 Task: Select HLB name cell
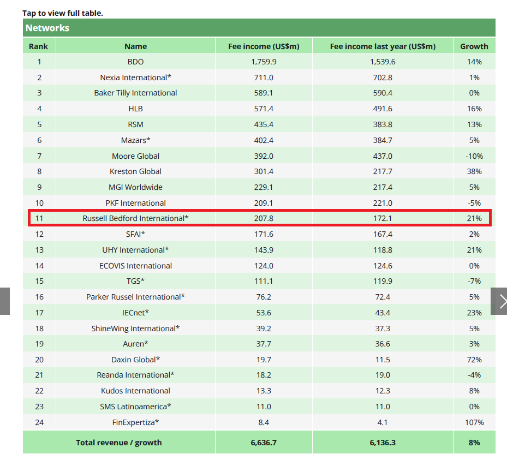[x=135, y=109]
